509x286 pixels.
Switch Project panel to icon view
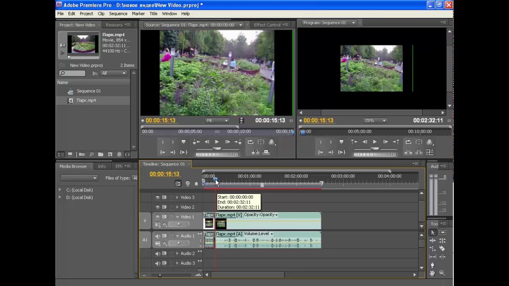coord(70,154)
